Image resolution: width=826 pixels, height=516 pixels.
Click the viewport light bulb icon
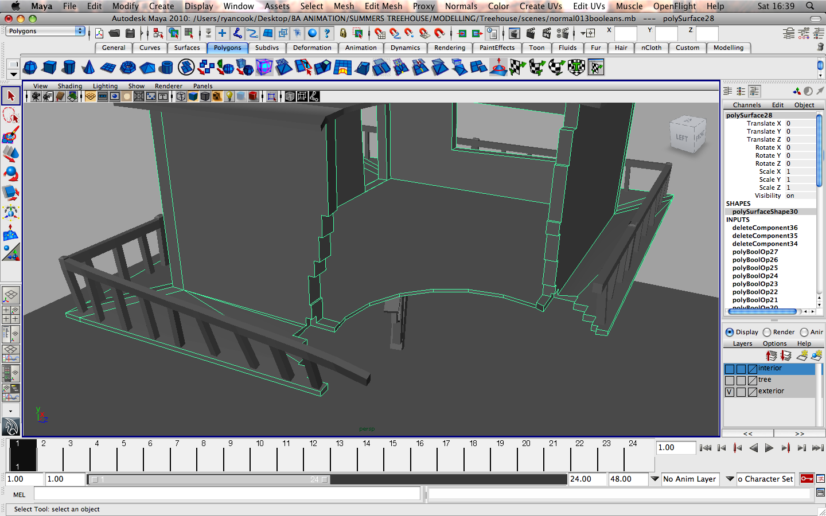point(229,96)
